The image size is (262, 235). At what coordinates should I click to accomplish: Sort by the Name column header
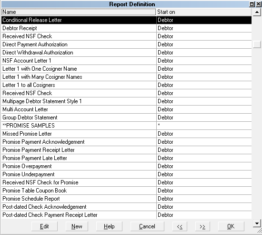[x=79, y=12]
